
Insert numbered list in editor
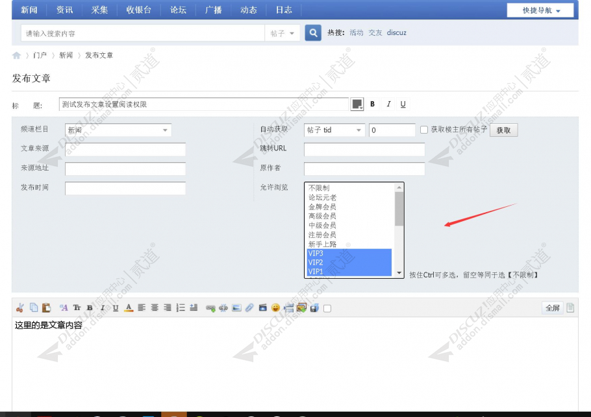pos(181,308)
